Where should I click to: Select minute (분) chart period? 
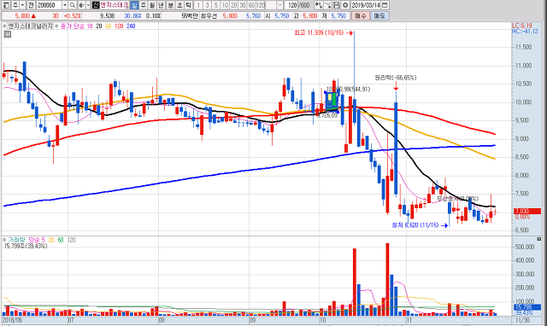[x=171, y=5]
